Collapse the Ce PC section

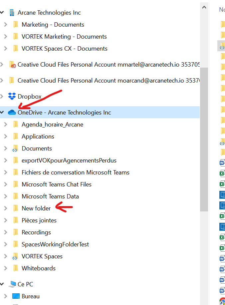(x=2, y=284)
